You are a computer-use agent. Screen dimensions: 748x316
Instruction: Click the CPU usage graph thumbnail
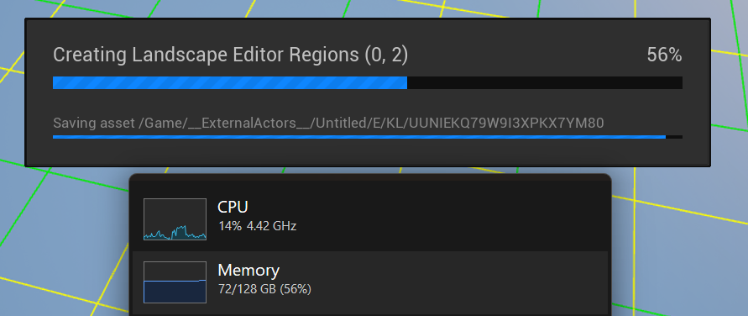[x=175, y=219]
